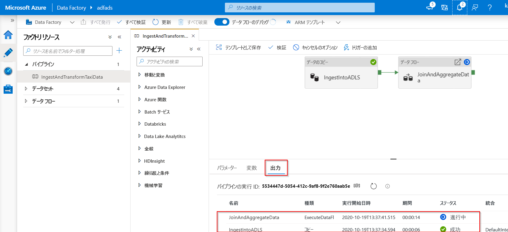Viewport: 508px width, 232px height.
Task: Toggle the データ フローのデバッグ switch
Action: coord(222,22)
